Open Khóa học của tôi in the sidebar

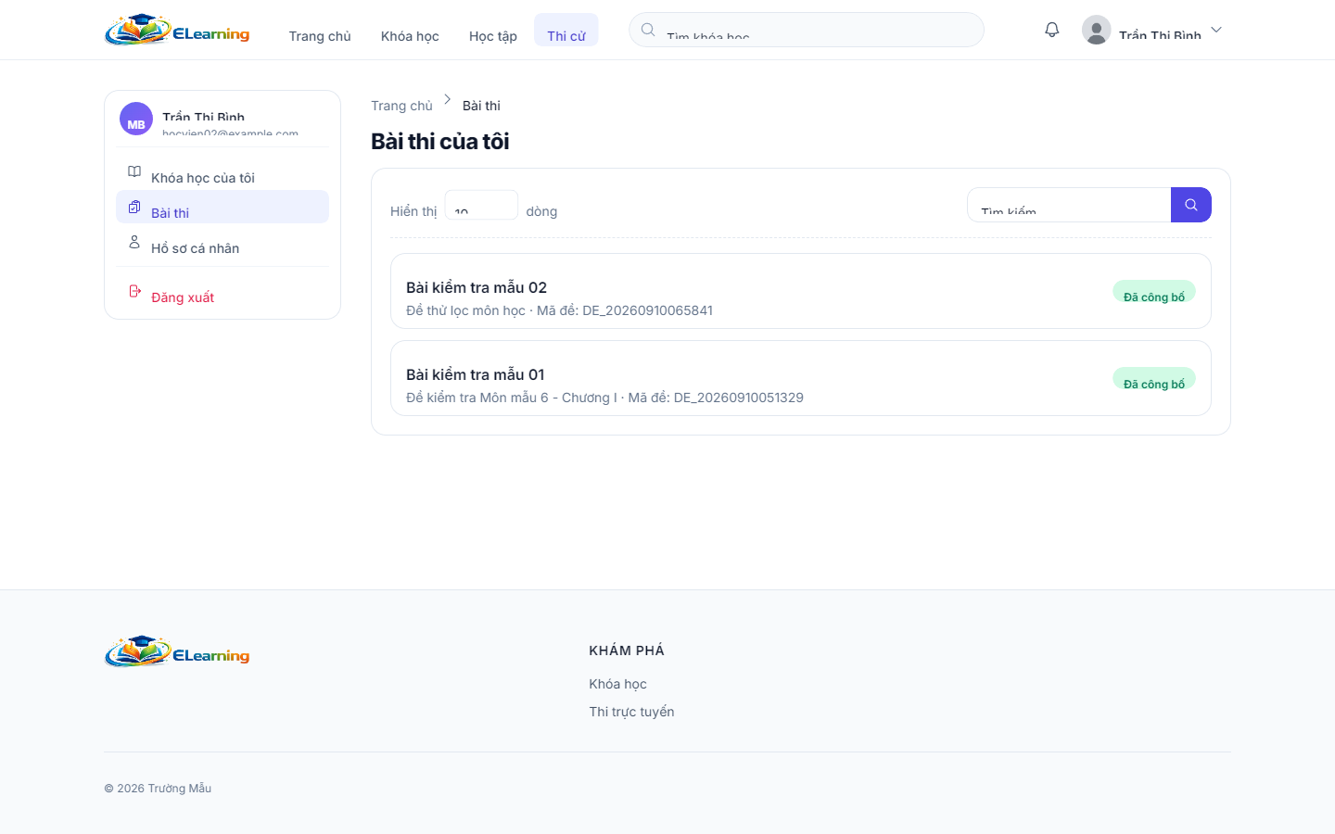click(222, 172)
